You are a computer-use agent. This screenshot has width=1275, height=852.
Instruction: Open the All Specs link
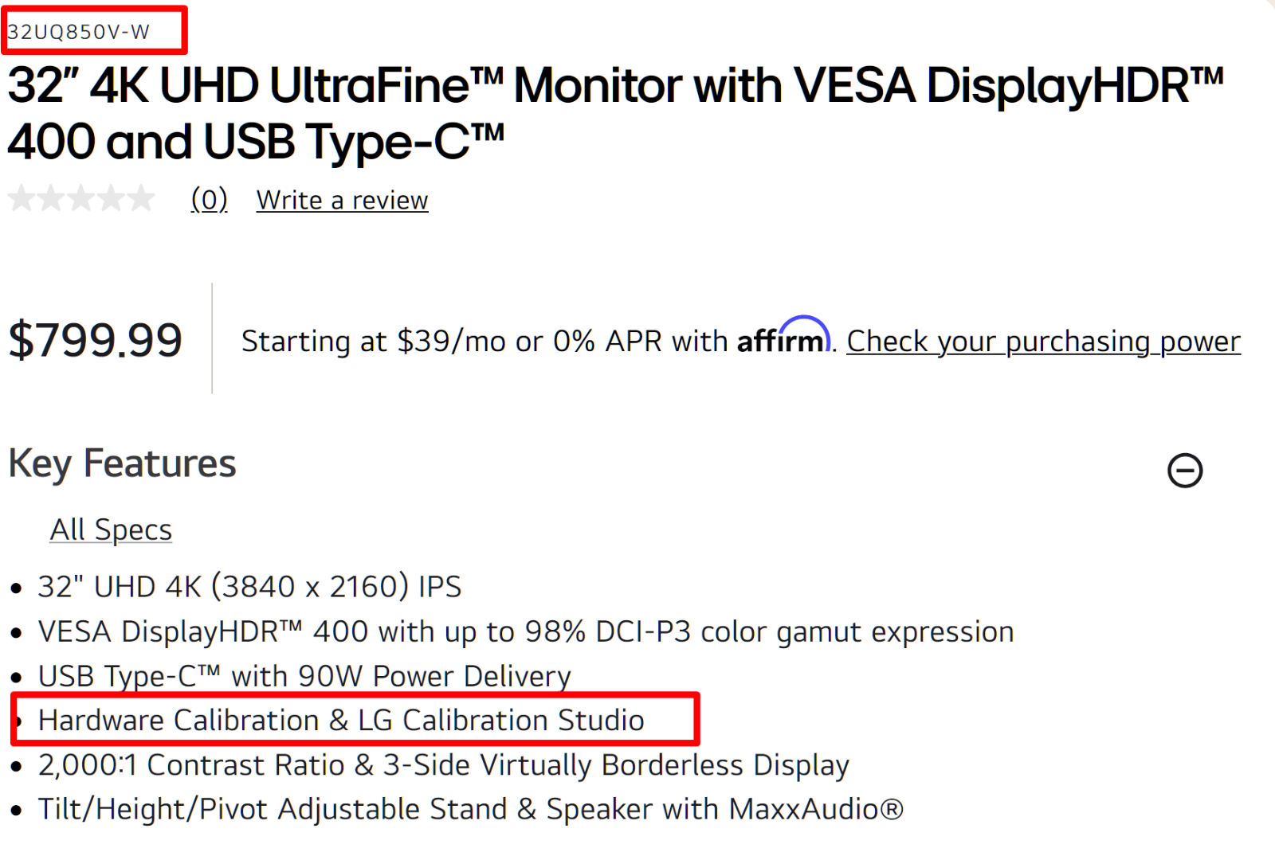111,530
